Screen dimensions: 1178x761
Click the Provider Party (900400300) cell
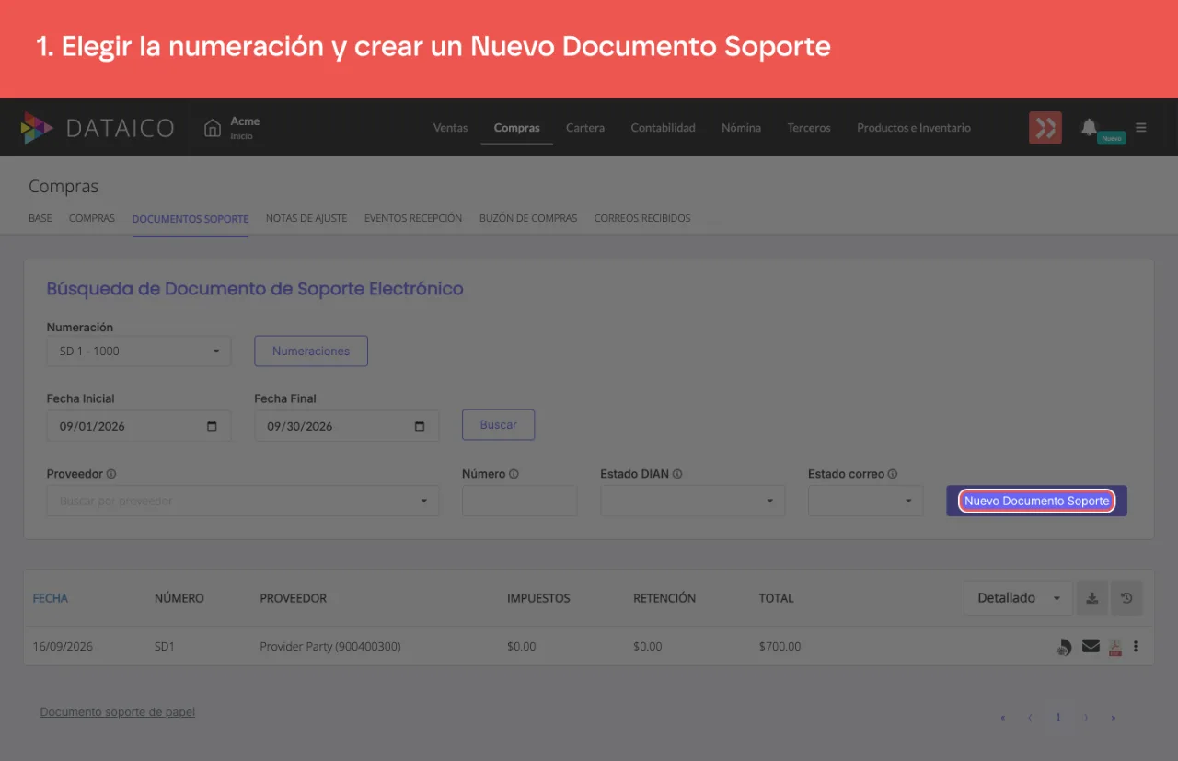(330, 647)
